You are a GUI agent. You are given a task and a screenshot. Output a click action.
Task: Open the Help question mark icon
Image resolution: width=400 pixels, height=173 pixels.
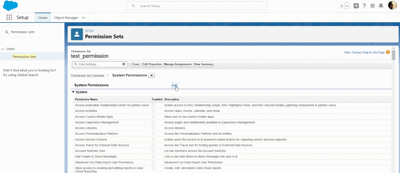[x=364, y=6]
